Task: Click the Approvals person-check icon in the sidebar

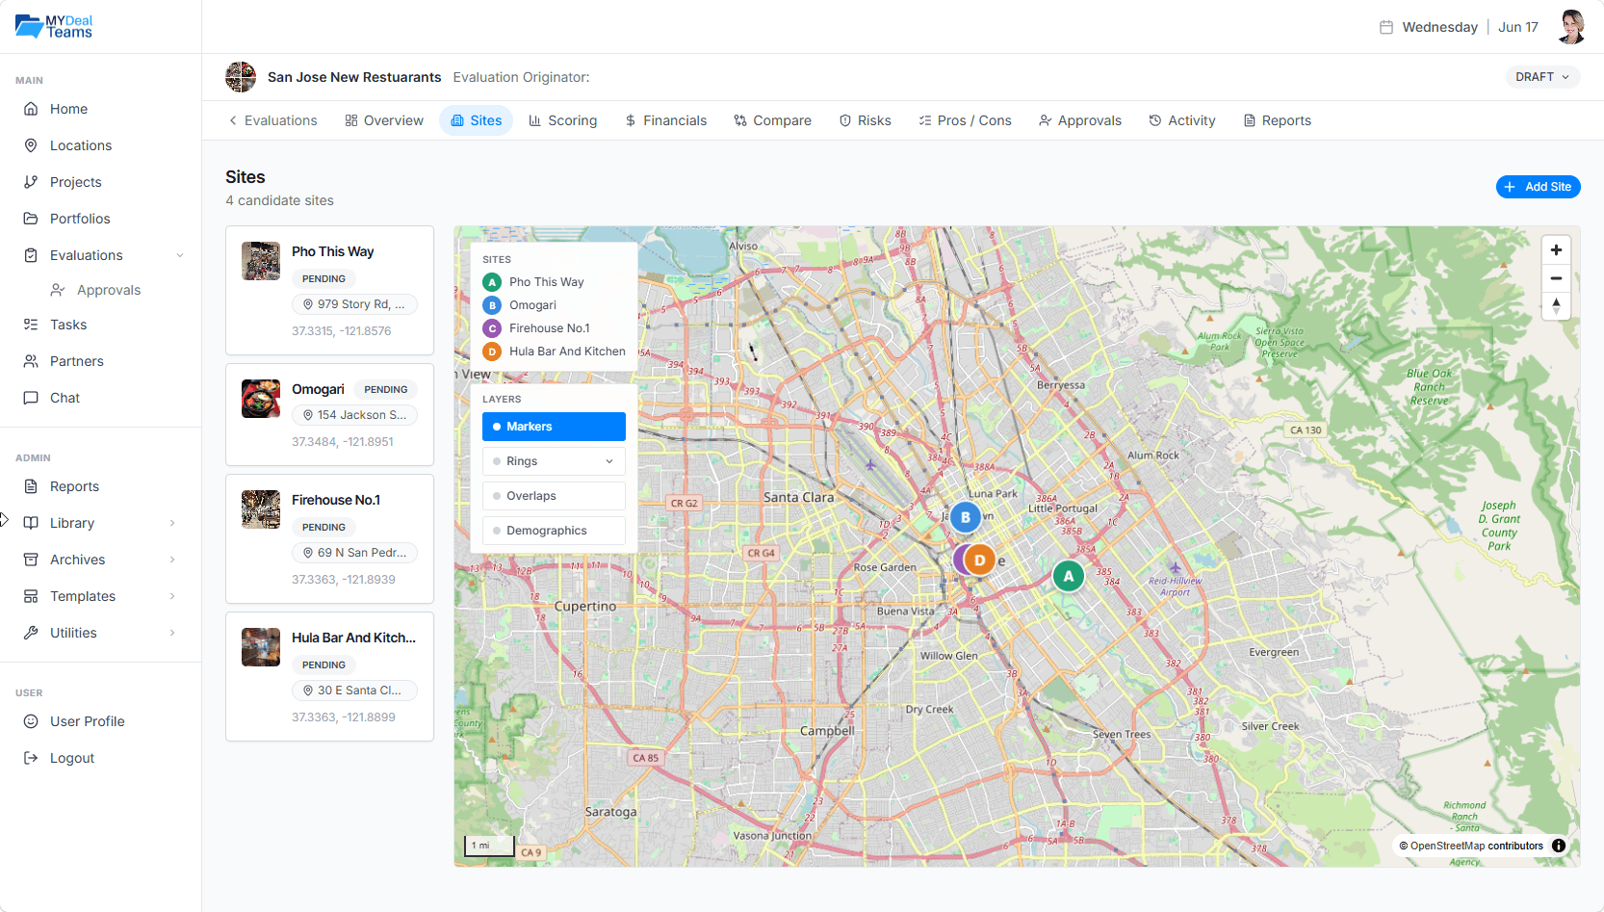Action: click(58, 290)
